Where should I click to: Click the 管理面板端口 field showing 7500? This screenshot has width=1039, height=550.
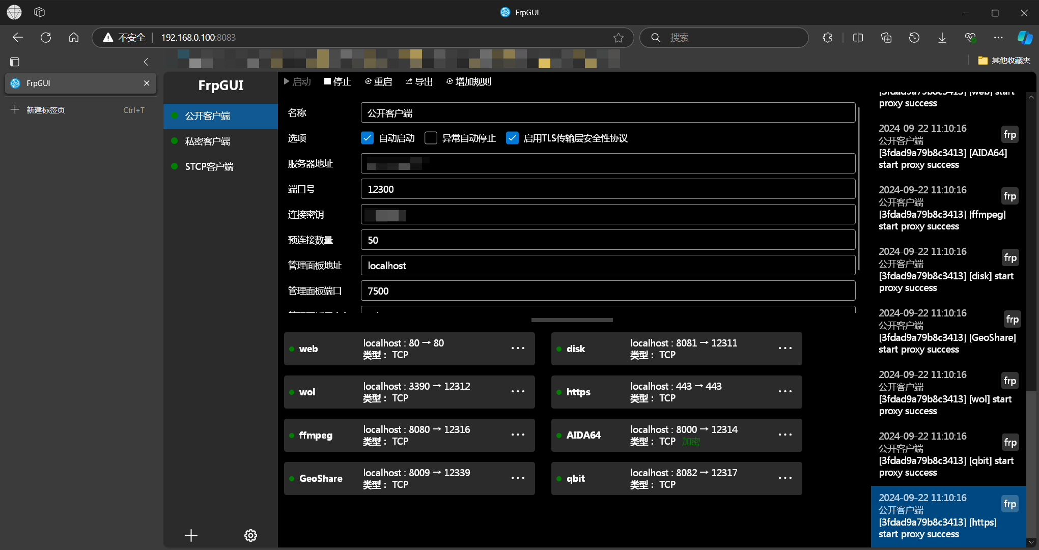[608, 291]
